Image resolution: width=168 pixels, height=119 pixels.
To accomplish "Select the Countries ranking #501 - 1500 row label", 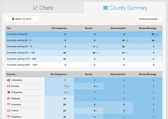I will coord(22,65).
